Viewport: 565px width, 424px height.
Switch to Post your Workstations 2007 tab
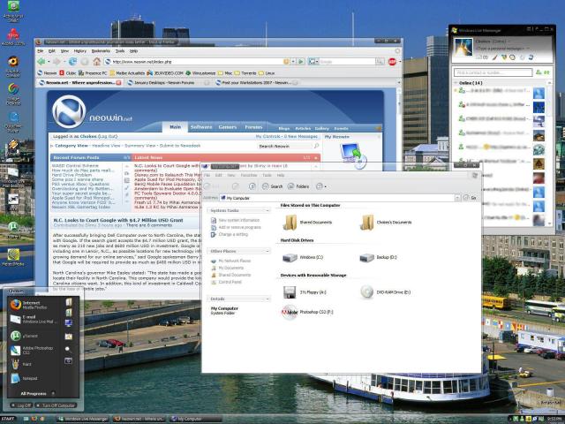point(256,82)
